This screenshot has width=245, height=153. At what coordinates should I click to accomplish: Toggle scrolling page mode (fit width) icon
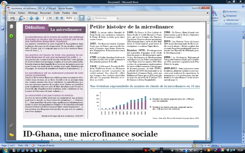click(x=81, y=18)
